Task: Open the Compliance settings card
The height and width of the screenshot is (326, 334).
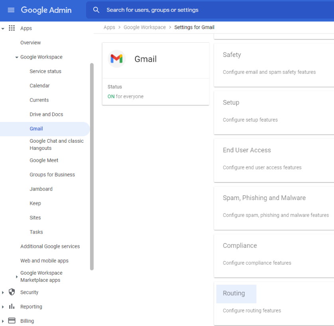Action: pos(274,256)
